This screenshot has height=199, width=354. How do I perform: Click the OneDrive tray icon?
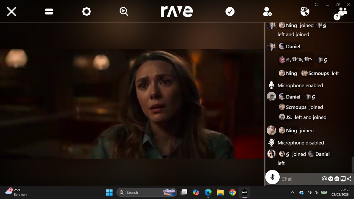point(301,193)
